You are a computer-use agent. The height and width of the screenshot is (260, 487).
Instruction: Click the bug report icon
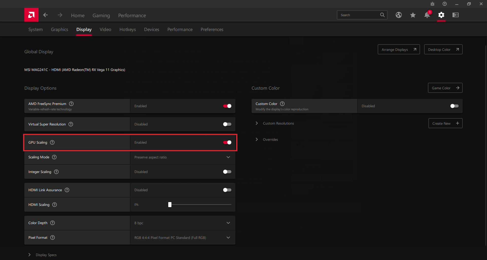(x=432, y=4)
